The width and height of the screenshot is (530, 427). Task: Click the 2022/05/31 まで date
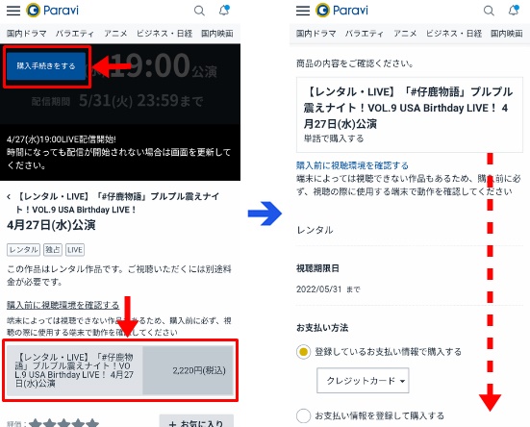point(328,289)
